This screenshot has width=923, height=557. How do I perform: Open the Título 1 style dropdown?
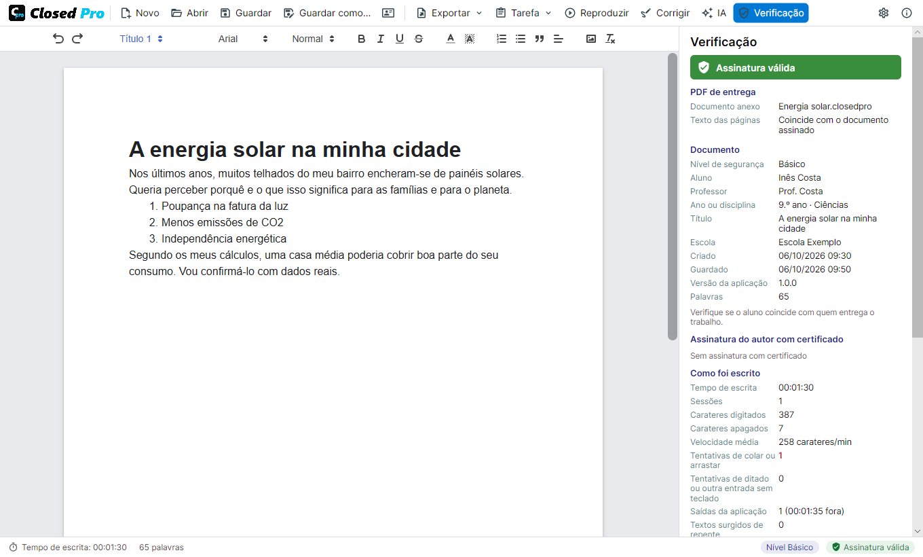click(x=141, y=39)
